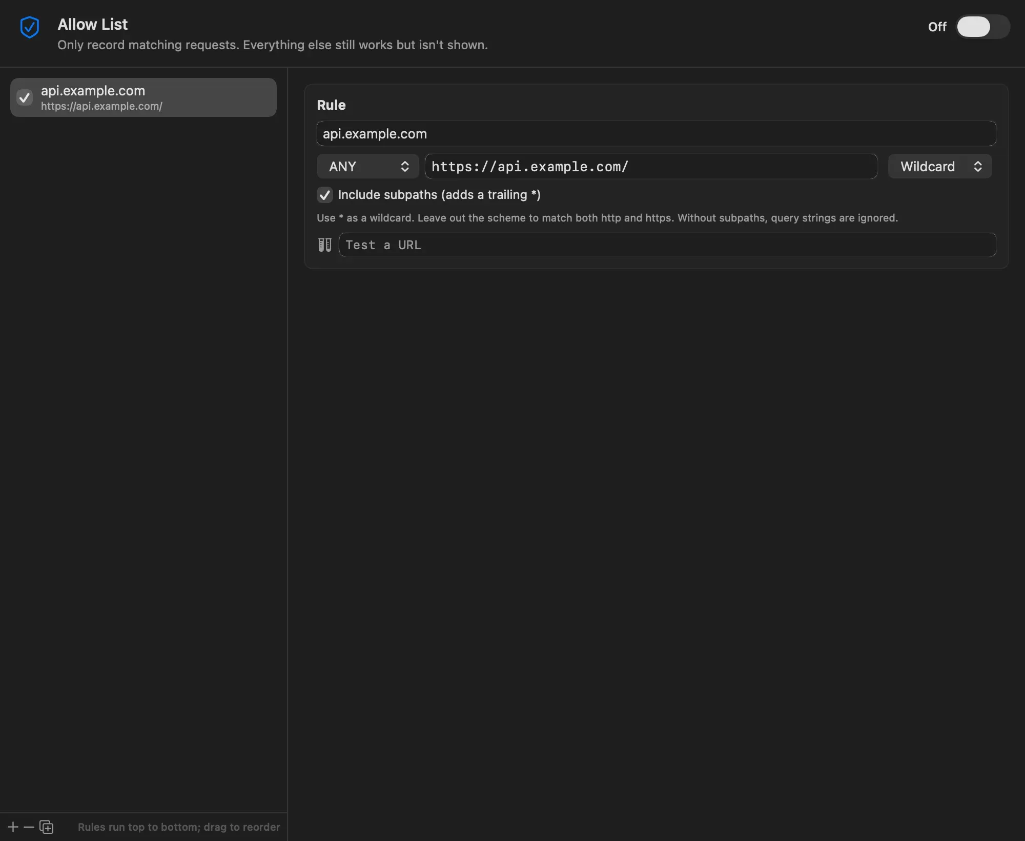Disable Include subpaths checkbox
Viewport: 1025px width, 841px height.
[325, 195]
